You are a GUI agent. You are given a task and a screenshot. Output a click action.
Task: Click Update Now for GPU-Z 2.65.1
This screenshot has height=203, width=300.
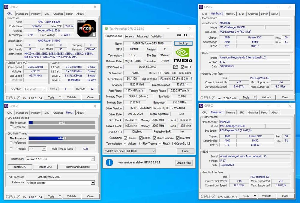tap(184, 163)
